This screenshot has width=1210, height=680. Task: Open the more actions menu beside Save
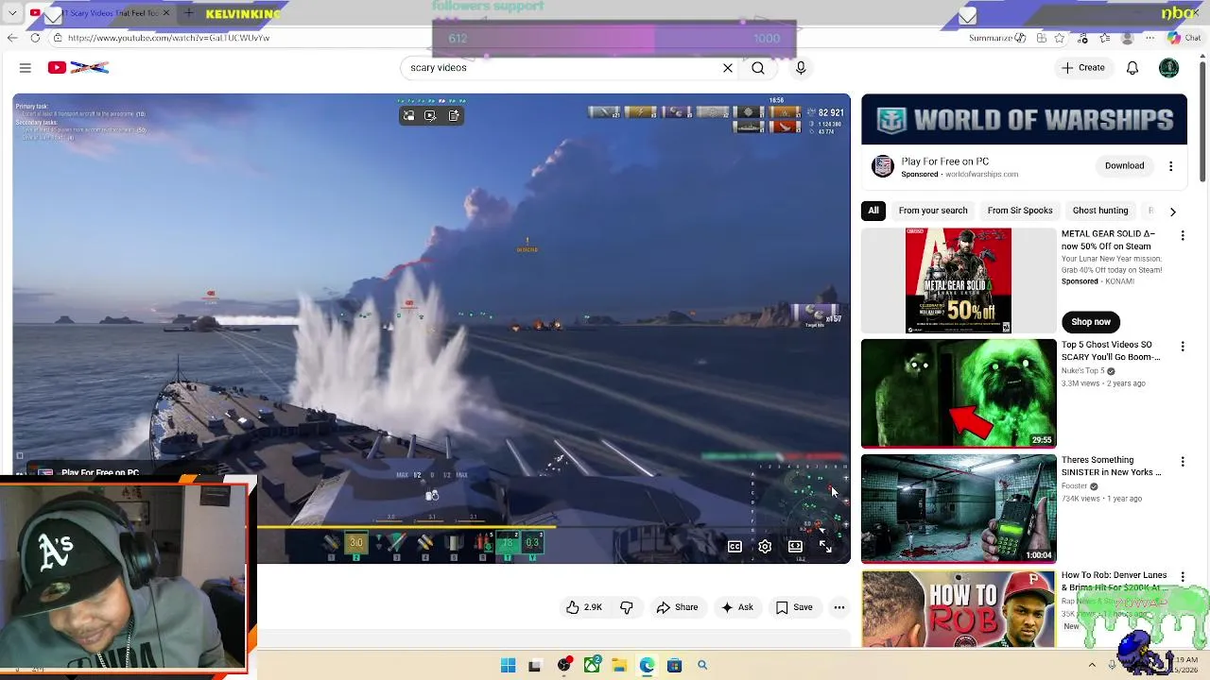[x=838, y=607]
